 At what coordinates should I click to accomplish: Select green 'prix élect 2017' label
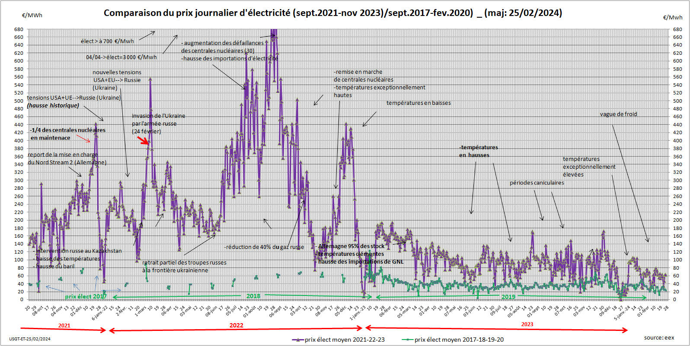point(86,297)
